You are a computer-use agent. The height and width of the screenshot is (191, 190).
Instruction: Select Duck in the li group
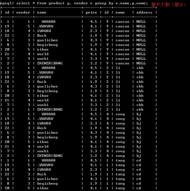(x=42, y=82)
